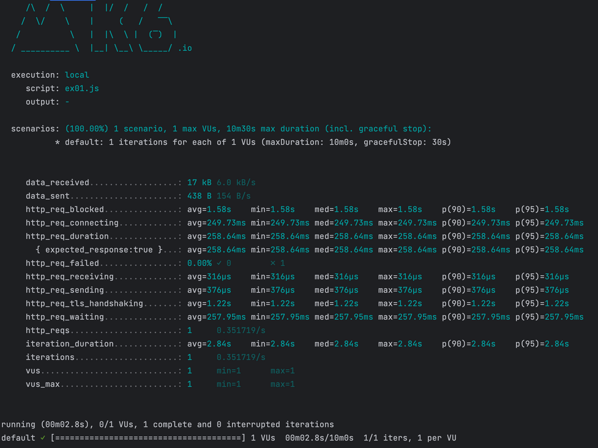This screenshot has width=598, height=448.
Task: Click the '1/1 iters, 1 per VU' text
Action: tap(410, 438)
